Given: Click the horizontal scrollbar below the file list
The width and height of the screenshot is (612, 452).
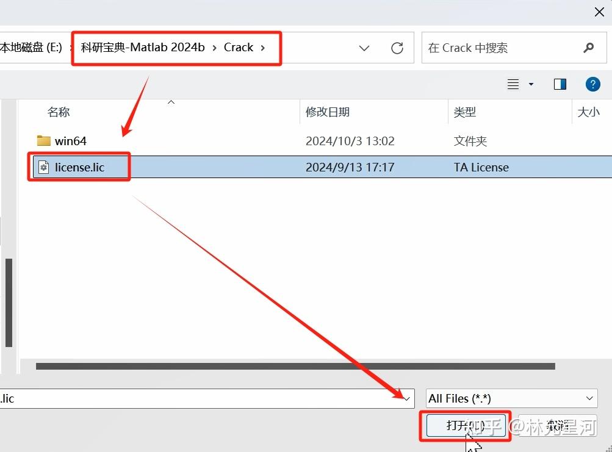Looking at the screenshot, I should (x=295, y=365).
